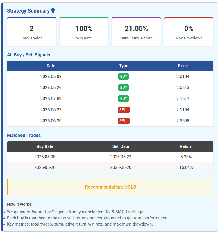This screenshot has height=234, width=220.
Task: Click the Return column header
Action: [x=186, y=146]
